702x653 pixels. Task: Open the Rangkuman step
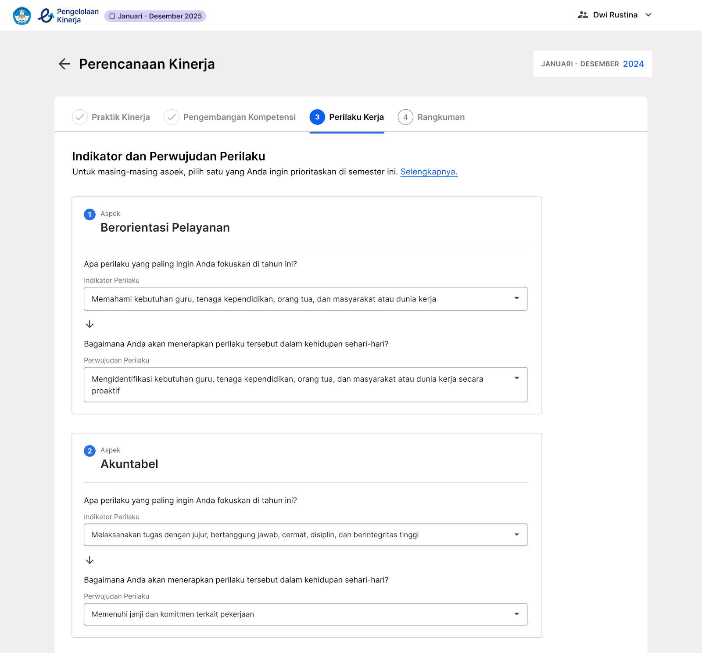click(431, 117)
